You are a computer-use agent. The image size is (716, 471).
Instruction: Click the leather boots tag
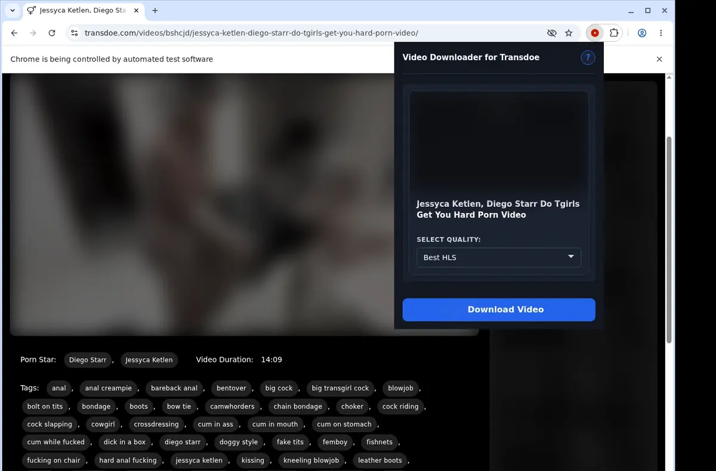[380, 460]
